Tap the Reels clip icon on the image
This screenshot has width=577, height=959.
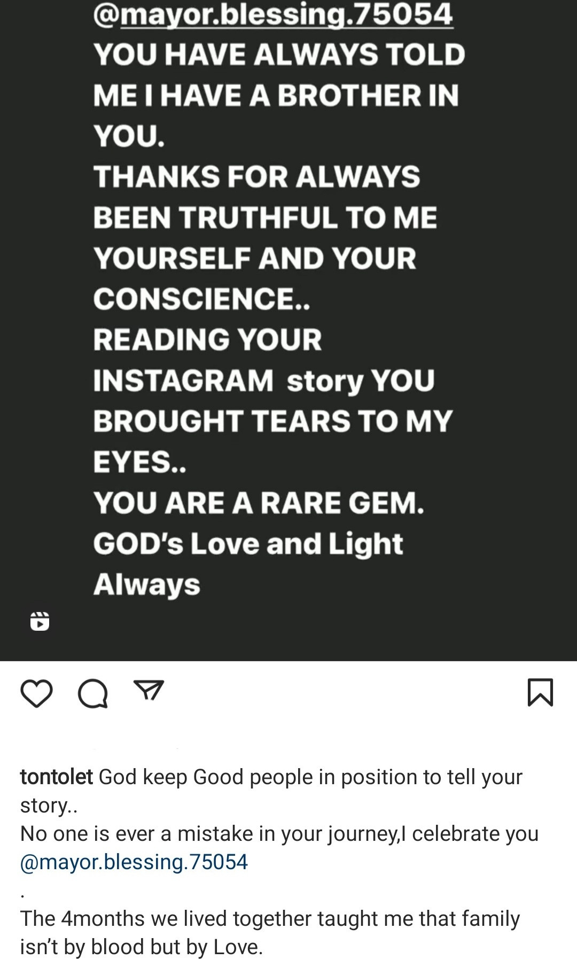point(40,621)
